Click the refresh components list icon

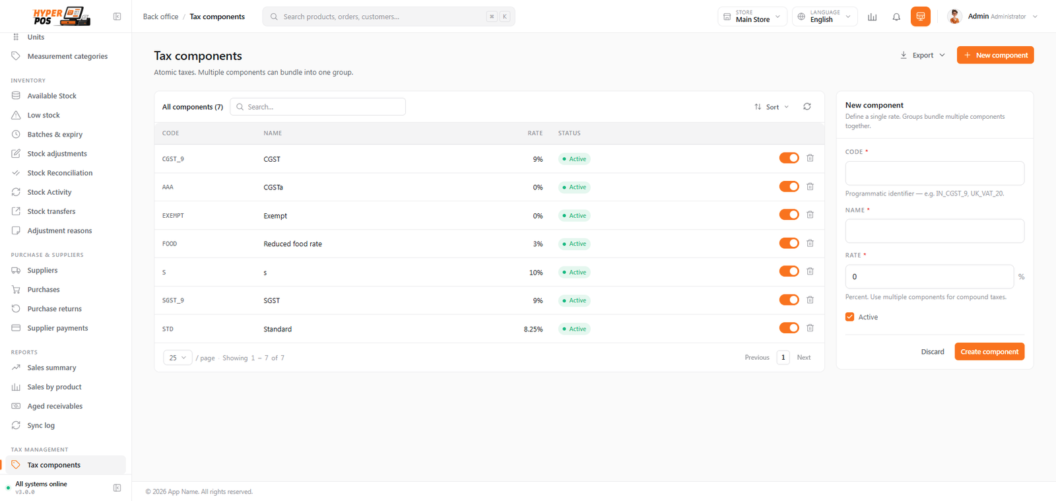[x=807, y=106]
